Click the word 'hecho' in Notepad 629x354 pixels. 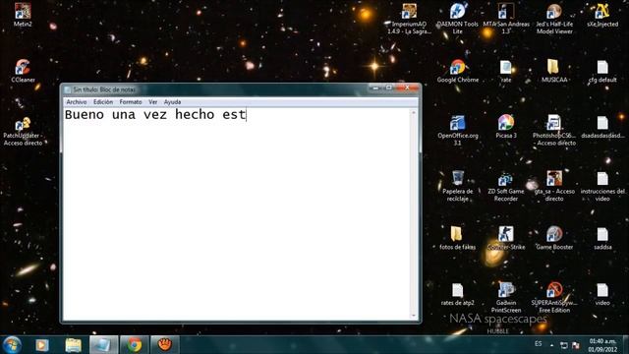click(195, 115)
